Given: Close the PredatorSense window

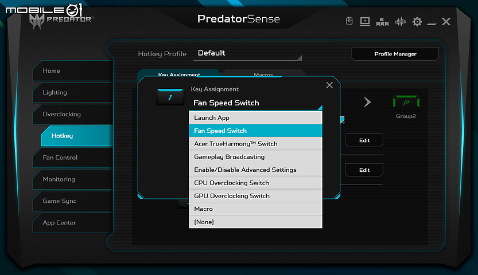Looking at the screenshot, I should click(x=446, y=22).
